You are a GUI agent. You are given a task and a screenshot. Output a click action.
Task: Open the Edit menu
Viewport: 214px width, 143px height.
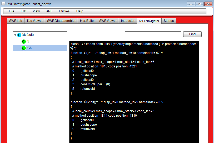pyautogui.click(x=24, y=11)
